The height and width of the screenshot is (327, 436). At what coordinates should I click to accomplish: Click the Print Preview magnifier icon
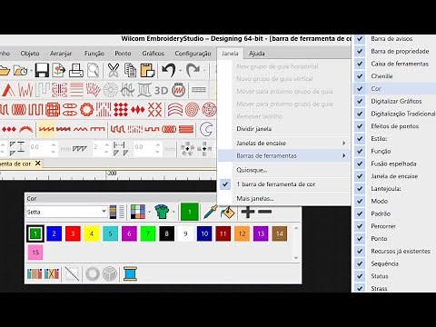[x=94, y=70]
